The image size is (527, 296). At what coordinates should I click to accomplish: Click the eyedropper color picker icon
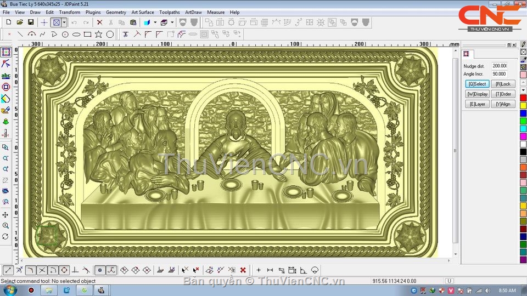coord(523,59)
